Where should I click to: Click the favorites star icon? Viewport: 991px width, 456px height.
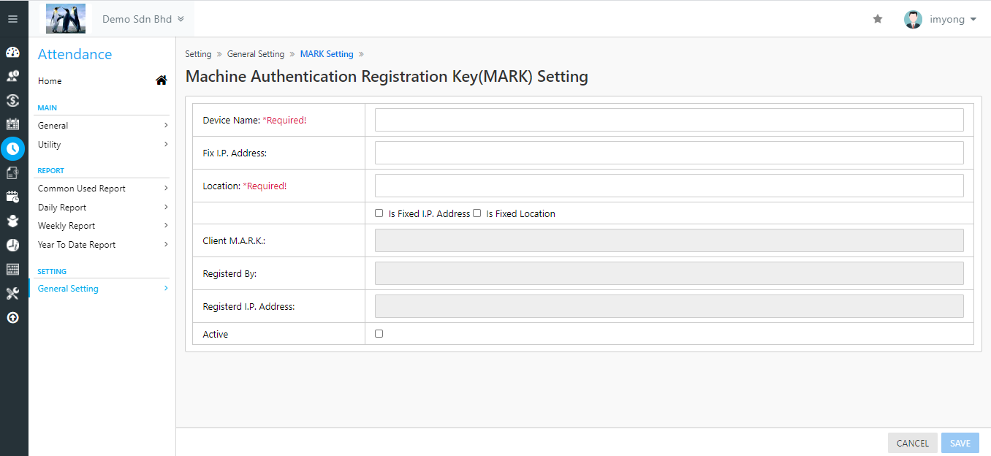878,19
